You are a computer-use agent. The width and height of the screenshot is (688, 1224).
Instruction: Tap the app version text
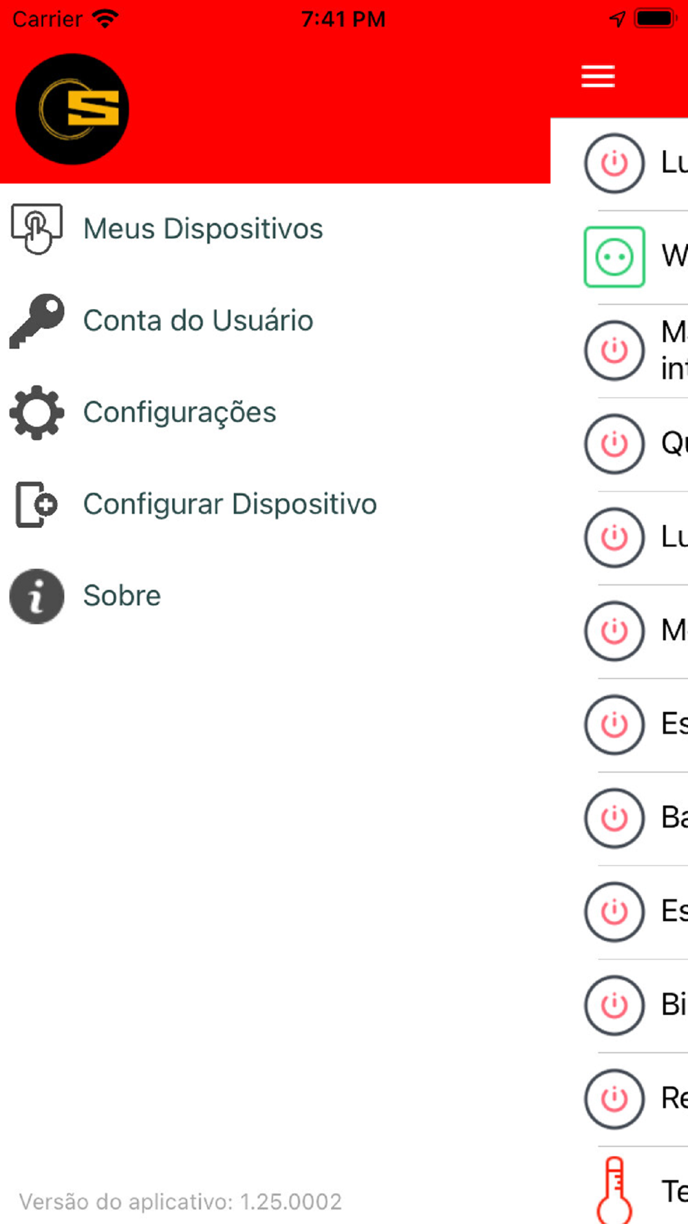[180, 1202]
